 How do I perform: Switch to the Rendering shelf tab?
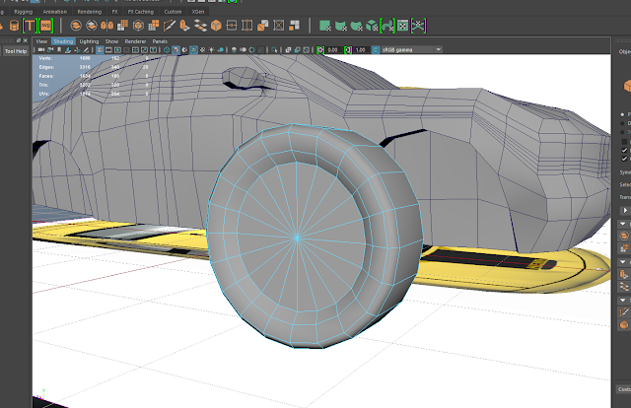coord(90,12)
